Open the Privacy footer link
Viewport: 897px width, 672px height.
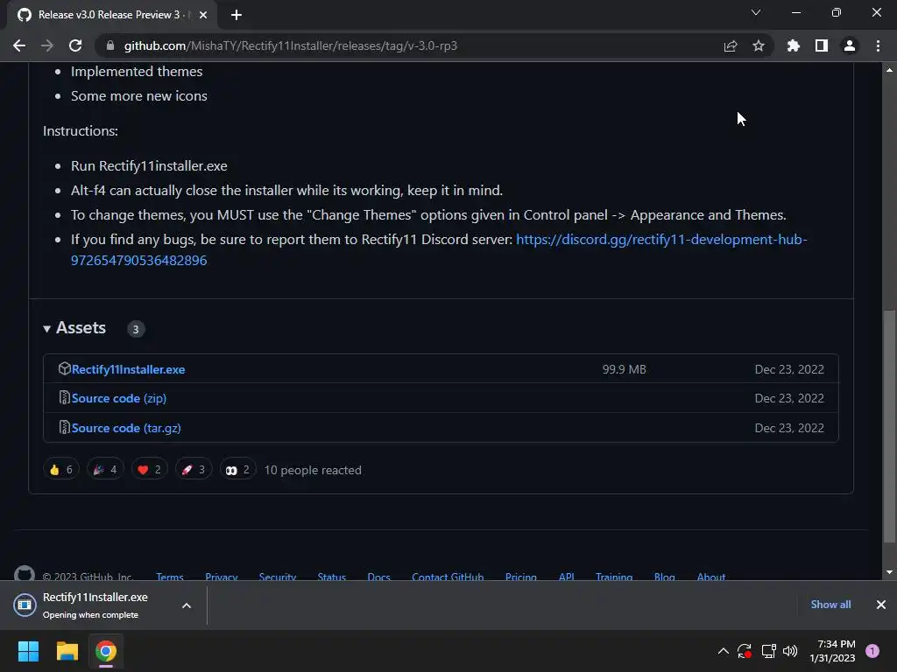[222, 576]
